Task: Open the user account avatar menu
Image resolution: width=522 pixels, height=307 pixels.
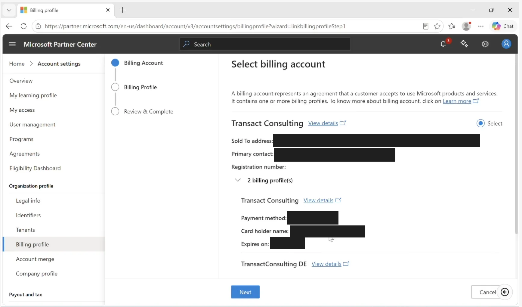Action: click(x=506, y=44)
